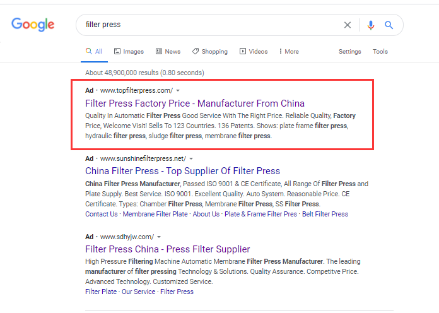This screenshot has height=313, width=439.
Task: Open China Filter Press Top Supplier link
Action: click(182, 171)
